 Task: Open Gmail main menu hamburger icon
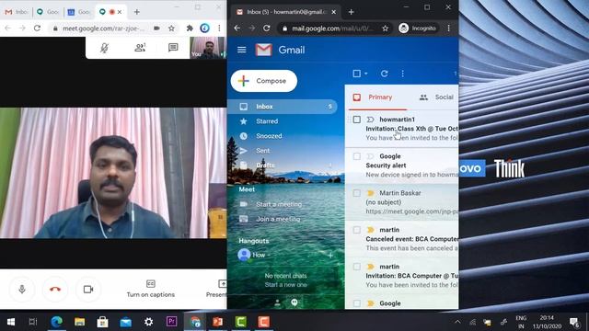241,50
